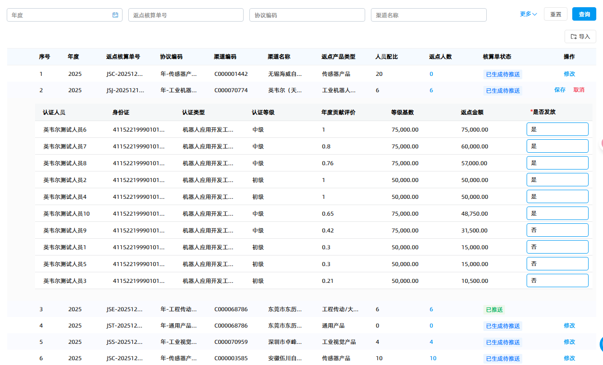Image resolution: width=603 pixels, height=365 pixels.
Task: Open 是否发放 dropdown for 英韦尔测试人员6
Action: (x=557, y=129)
